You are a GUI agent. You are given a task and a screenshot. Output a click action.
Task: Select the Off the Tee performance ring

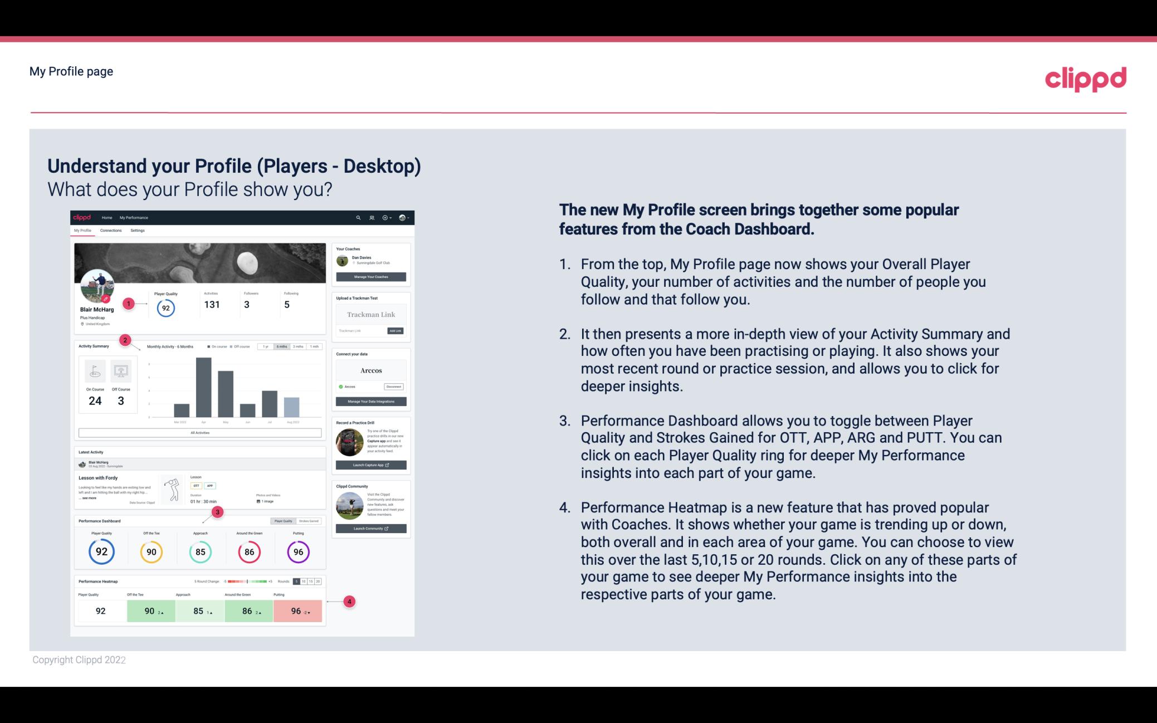(x=150, y=550)
